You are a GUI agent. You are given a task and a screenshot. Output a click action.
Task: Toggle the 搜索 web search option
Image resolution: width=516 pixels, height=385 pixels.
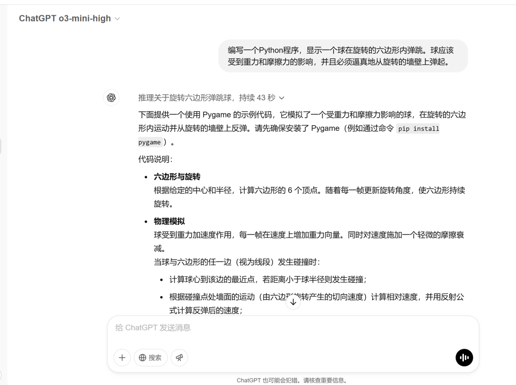pyautogui.click(x=150, y=357)
